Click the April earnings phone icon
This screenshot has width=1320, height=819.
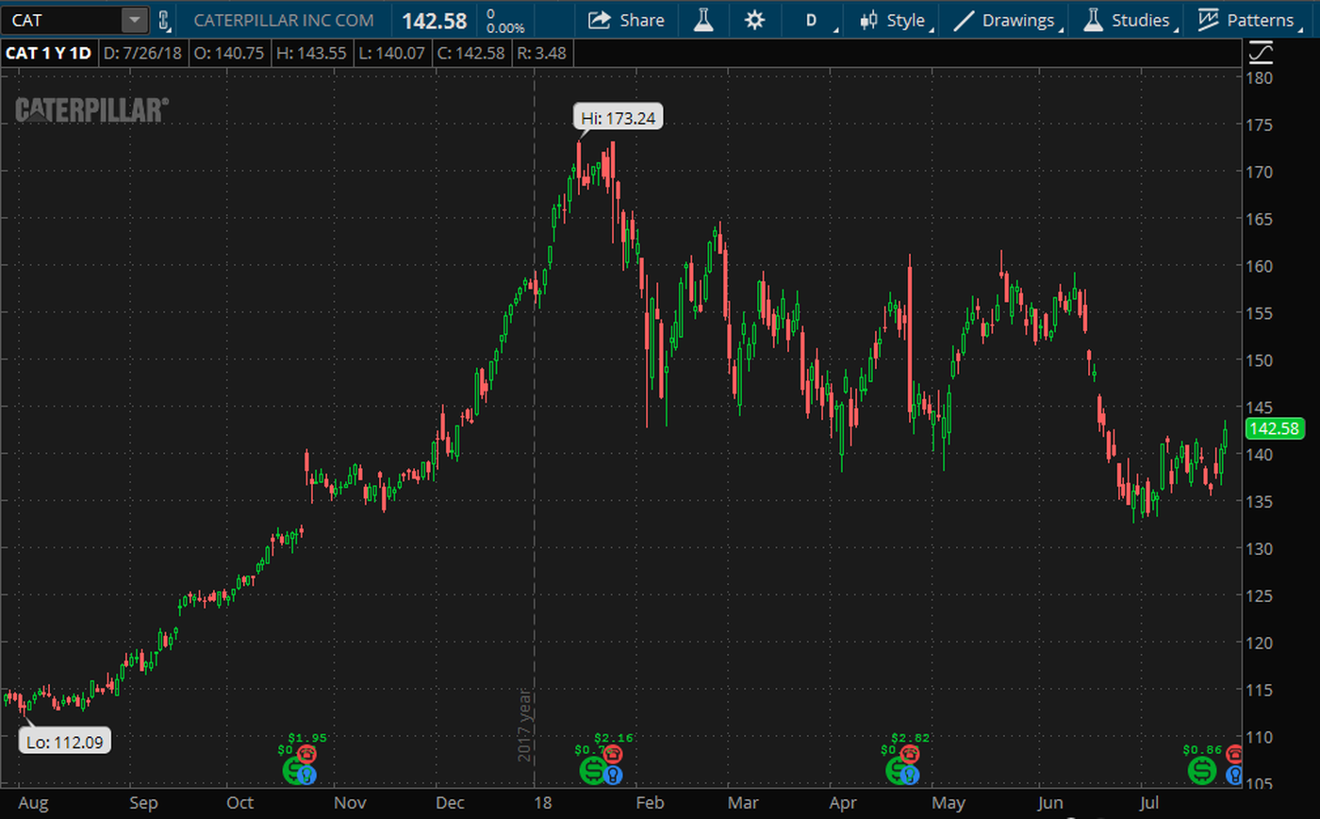click(910, 754)
